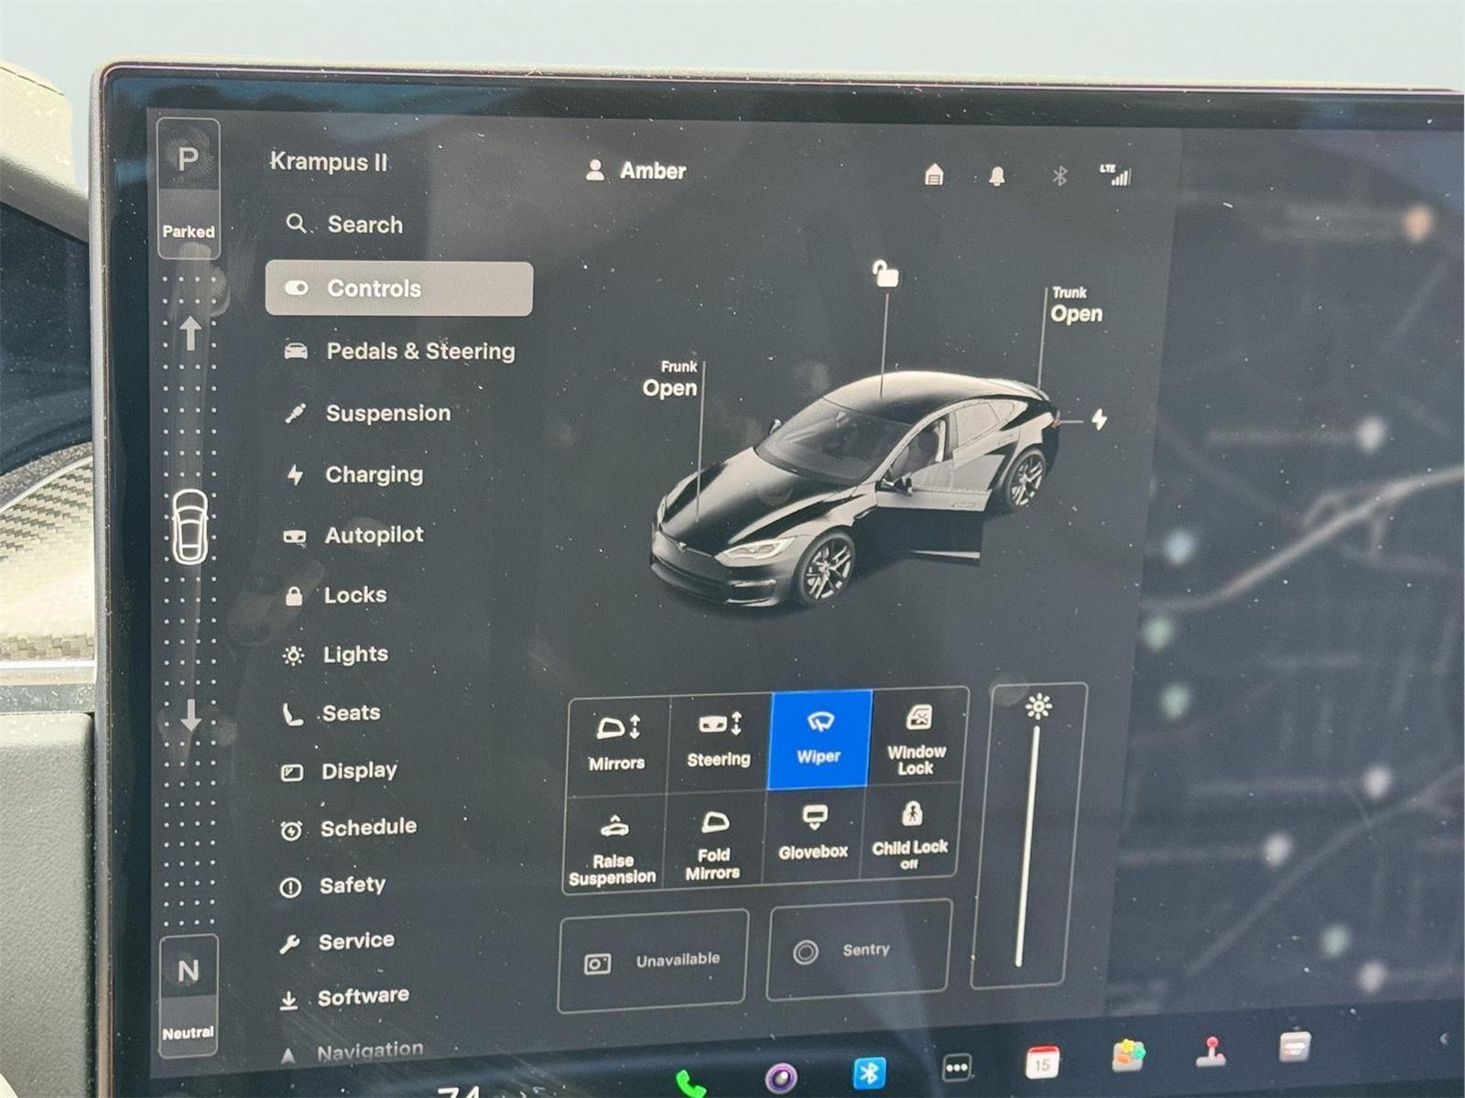Screen dimensions: 1465x1098
Task: Open the Wiper settings tile
Action: 819,739
